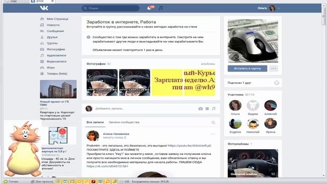This screenshot has width=327, height=184.
Task: Open the vk.com/id349721541 link
Action: [x=107, y=166]
